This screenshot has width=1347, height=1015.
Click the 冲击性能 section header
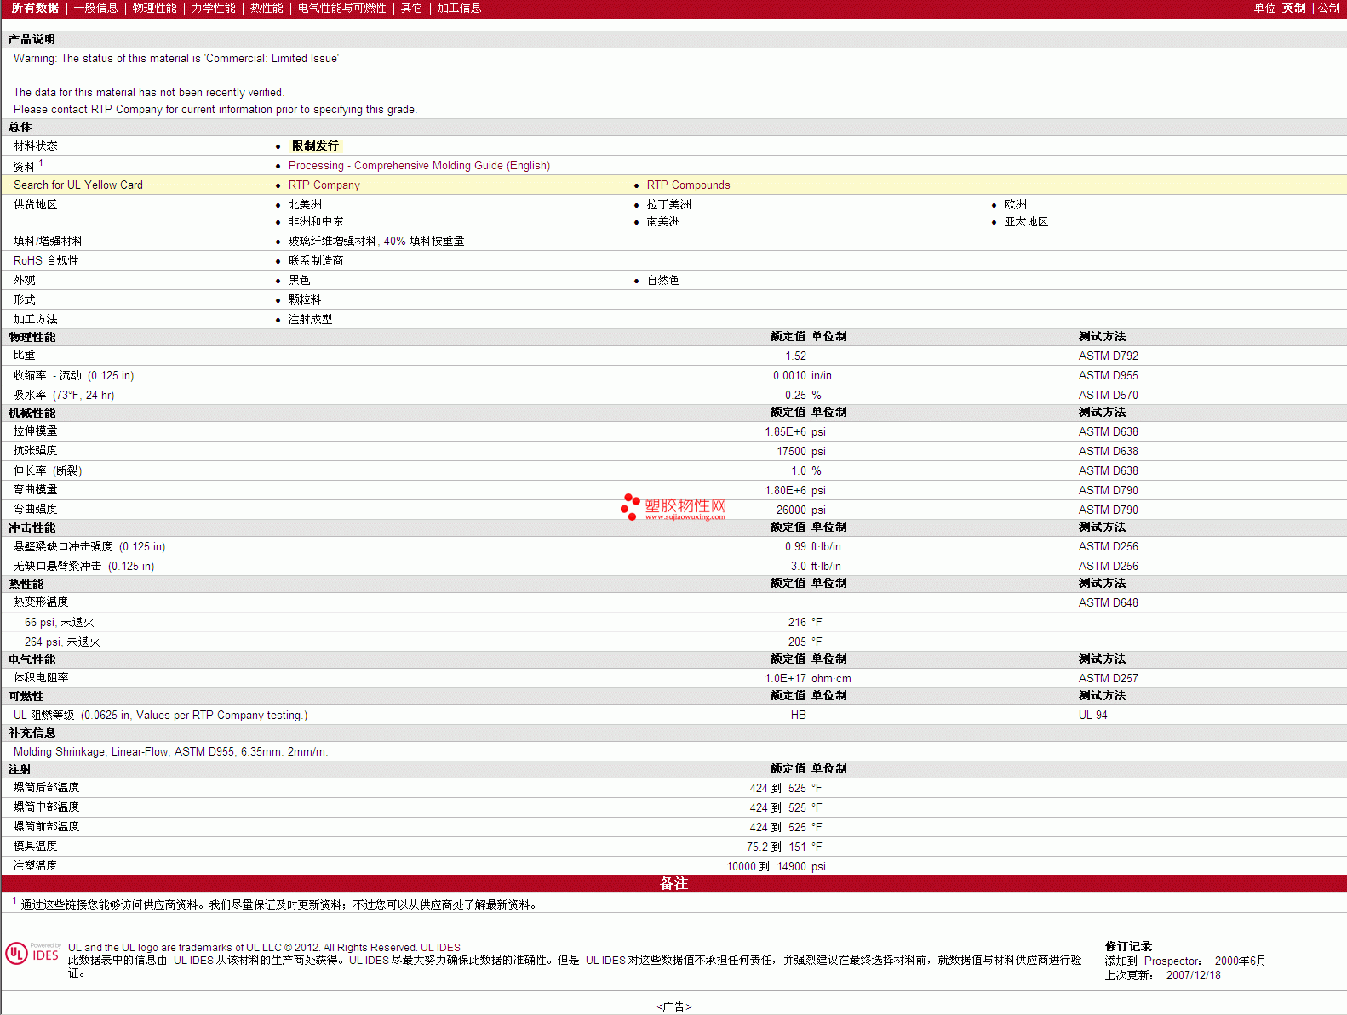[32, 527]
